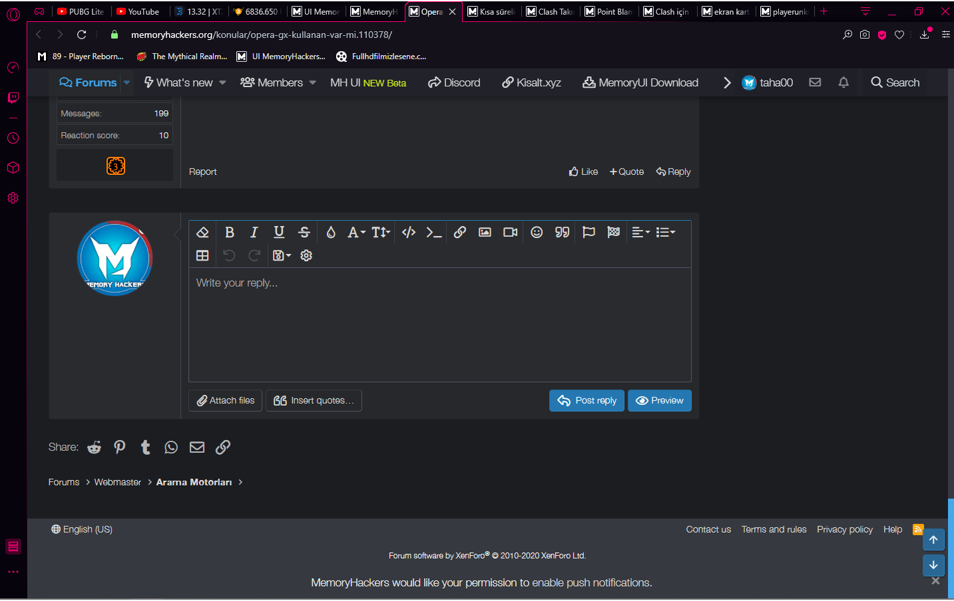Screen dimensions: 954x601
Task: Toggle italic formatting in editor
Action: [254, 233]
